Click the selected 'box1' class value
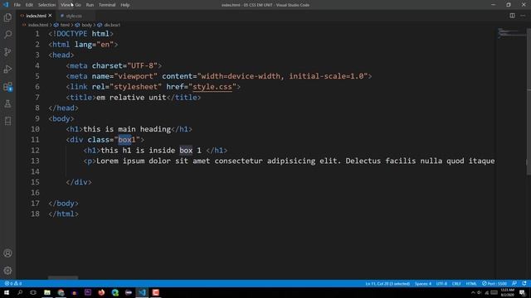The width and height of the screenshot is (531, 298). [x=127, y=140]
